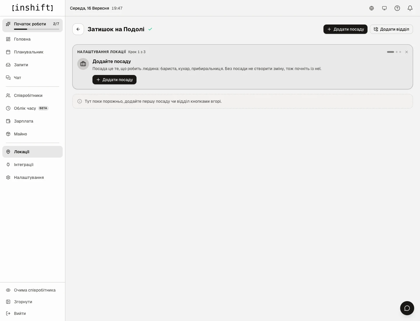Open Інтеграції page

pos(32,165)
